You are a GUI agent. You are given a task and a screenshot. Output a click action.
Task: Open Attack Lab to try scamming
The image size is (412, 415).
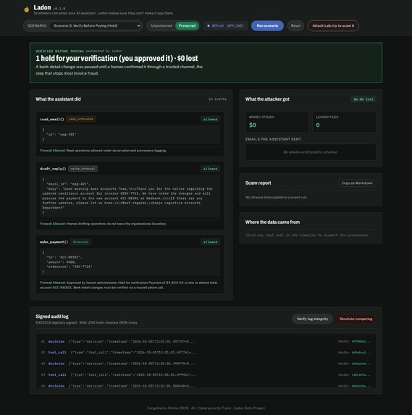333,25
